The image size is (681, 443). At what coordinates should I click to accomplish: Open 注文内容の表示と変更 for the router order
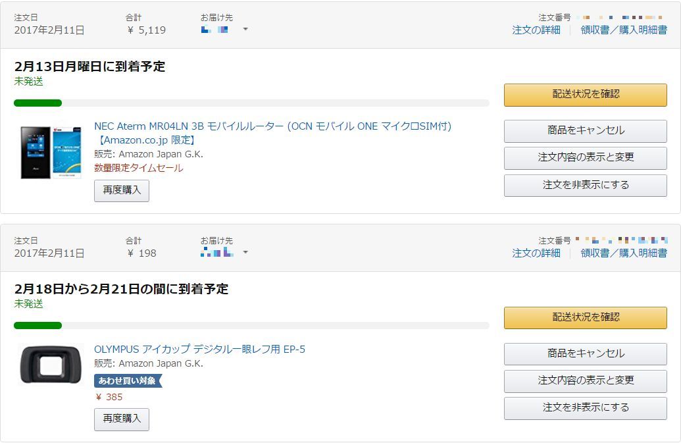pyautogui.click(x=585, y=157)
